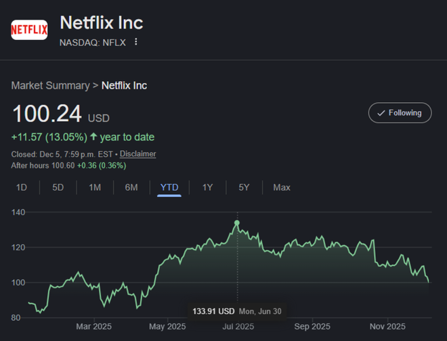Show the 6M chart range
Screen dimensions: 447x341
[131, 187]
